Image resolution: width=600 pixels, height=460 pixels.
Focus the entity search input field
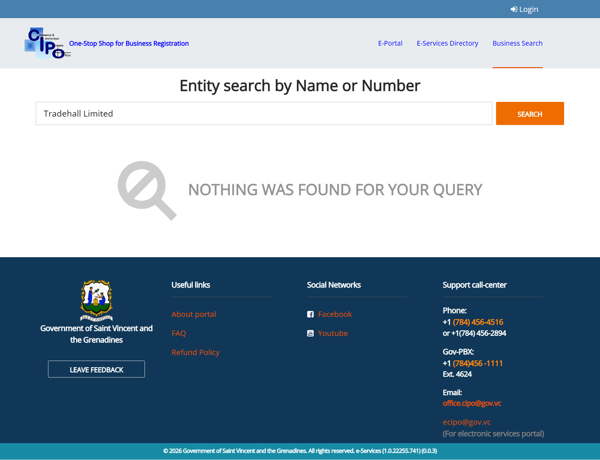tap(264, 113)
